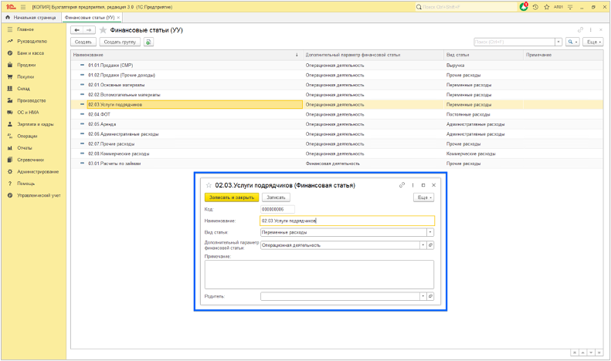Expand the Вид статьи dropdown

click(430, 232)
